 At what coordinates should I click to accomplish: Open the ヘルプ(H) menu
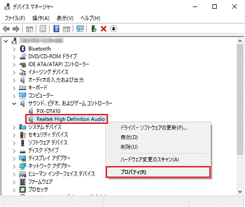(x=90, y=18)
